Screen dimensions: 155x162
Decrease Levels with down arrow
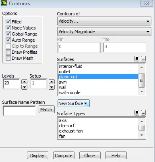click(x=24, y=87)
